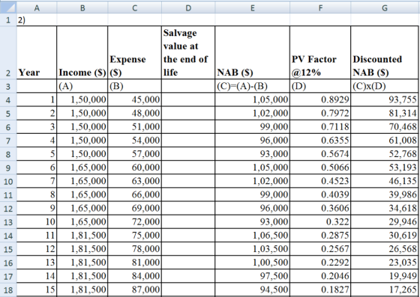Click the '(A)' label cell
The width and height of the screenshot is (420, 297).
(82, 86)
